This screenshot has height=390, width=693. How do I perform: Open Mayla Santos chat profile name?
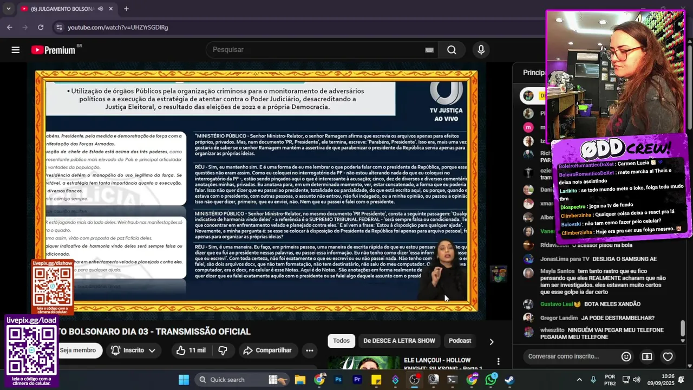click(557, 271)
